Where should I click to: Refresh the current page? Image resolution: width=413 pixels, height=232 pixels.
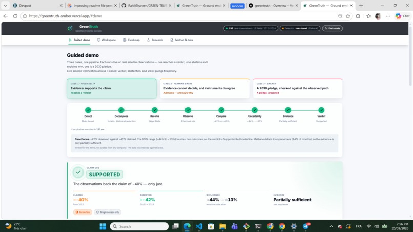(15, 16)
